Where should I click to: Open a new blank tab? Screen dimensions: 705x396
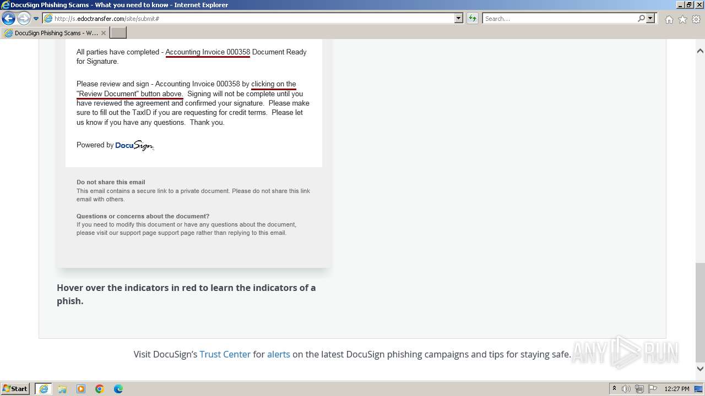[118, 32]
